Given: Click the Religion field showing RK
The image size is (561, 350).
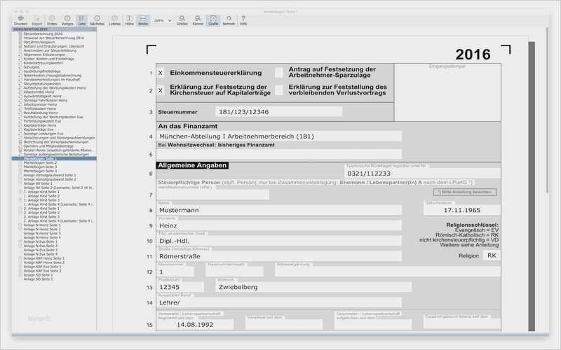Looking at the screenshot, I should pos(492,255).
